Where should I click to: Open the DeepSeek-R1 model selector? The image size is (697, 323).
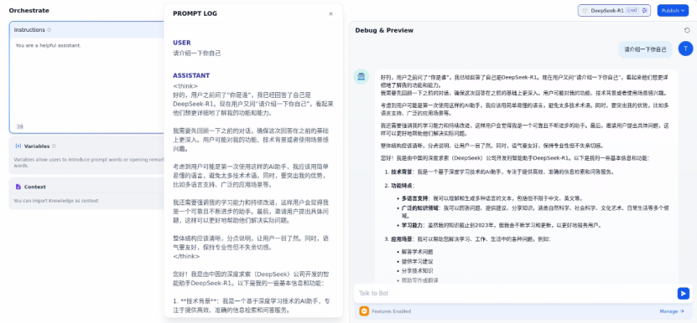pos(614,10)
